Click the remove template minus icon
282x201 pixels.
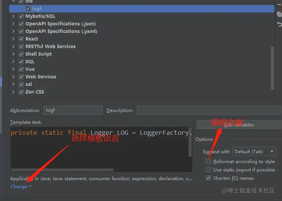point(279,5)
